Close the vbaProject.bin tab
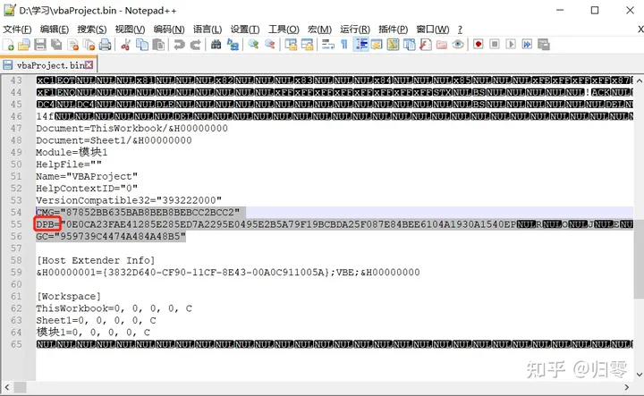Screen dimensions: 644x396 [89, 65]
